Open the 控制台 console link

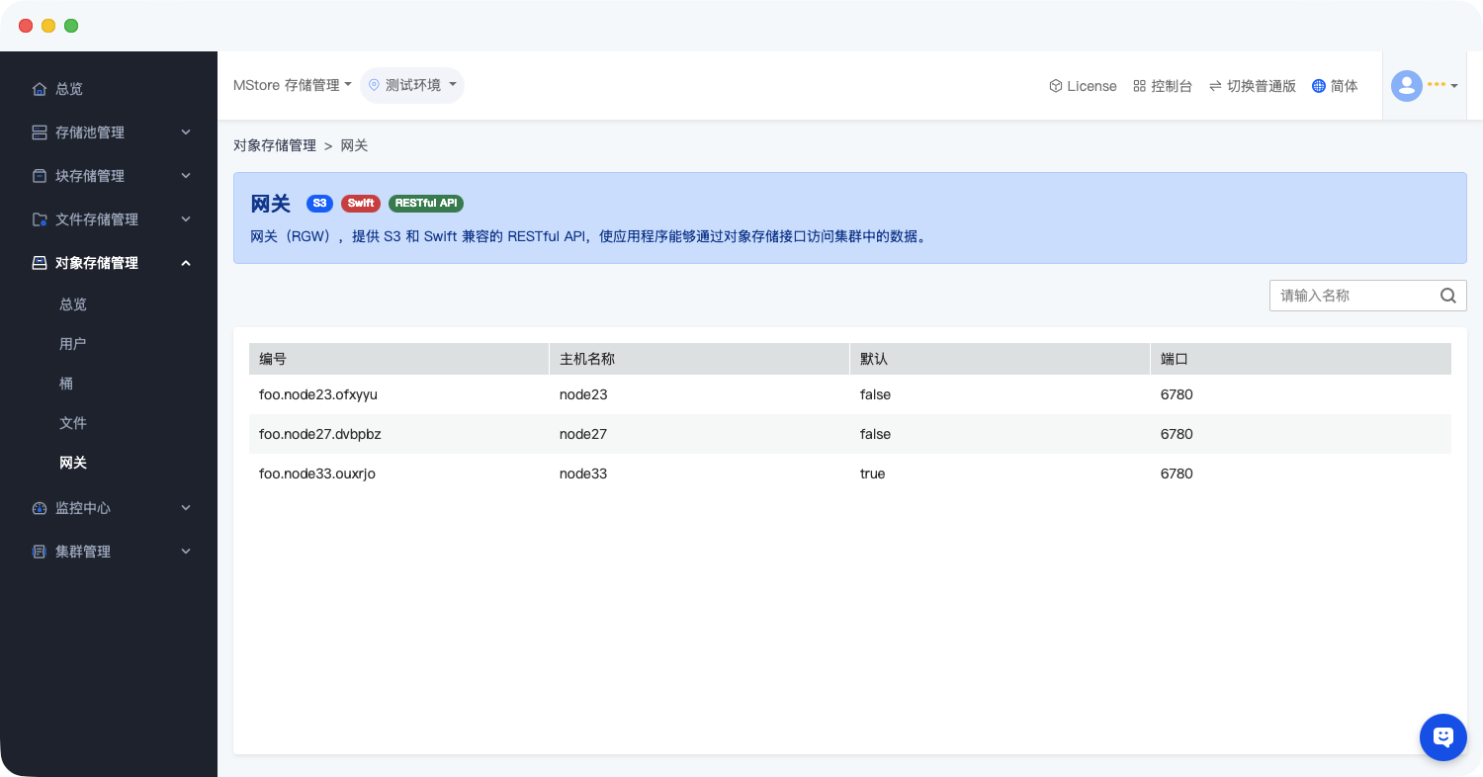point(1163,86)
